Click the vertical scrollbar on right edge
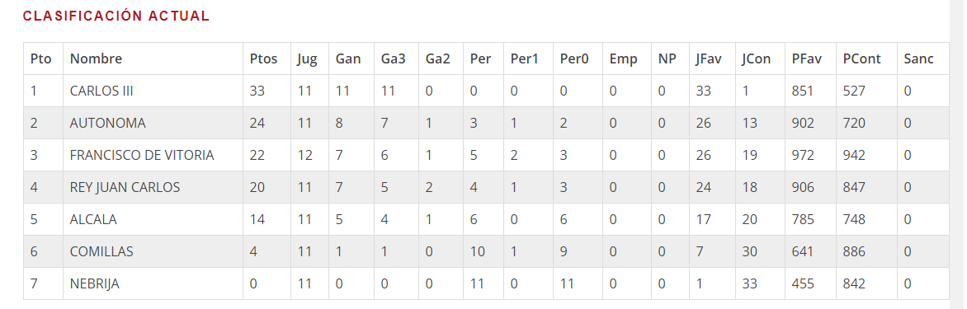Screen dimensions: 967x309 pos(958,155)
